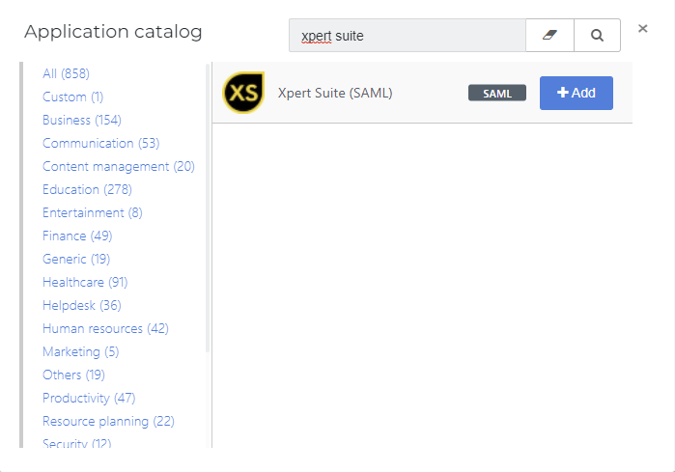The image size is (675, 472).
Task: Click the category list scrollbar
Action: click(x=208, y=208)
